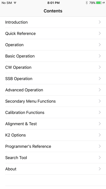Select Alignment & Test entry
This screenshot has width=106, height=189.
53,124
